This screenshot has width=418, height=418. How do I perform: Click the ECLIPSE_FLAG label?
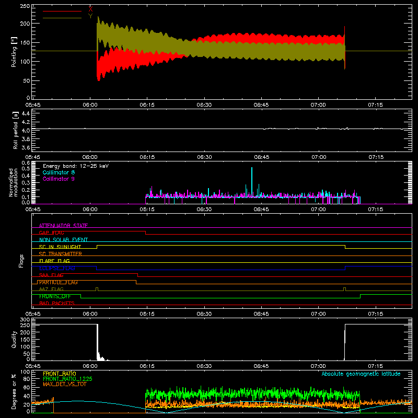(57, 268)
